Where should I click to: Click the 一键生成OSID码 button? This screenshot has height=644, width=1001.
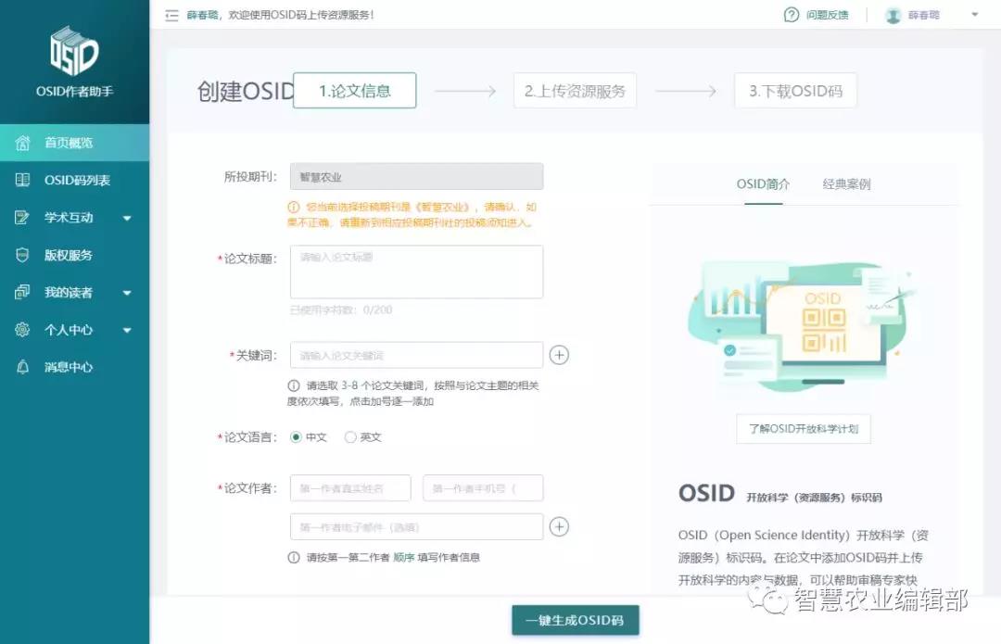tap(575, 620)
